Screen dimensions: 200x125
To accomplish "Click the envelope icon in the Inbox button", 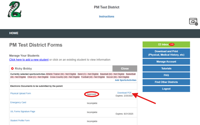I will 160,44.
